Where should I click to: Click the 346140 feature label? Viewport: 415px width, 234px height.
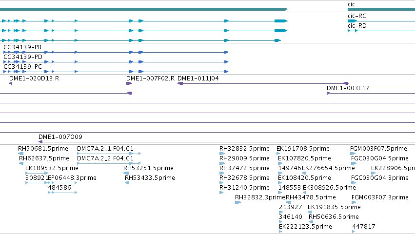(x=290, y=217)
